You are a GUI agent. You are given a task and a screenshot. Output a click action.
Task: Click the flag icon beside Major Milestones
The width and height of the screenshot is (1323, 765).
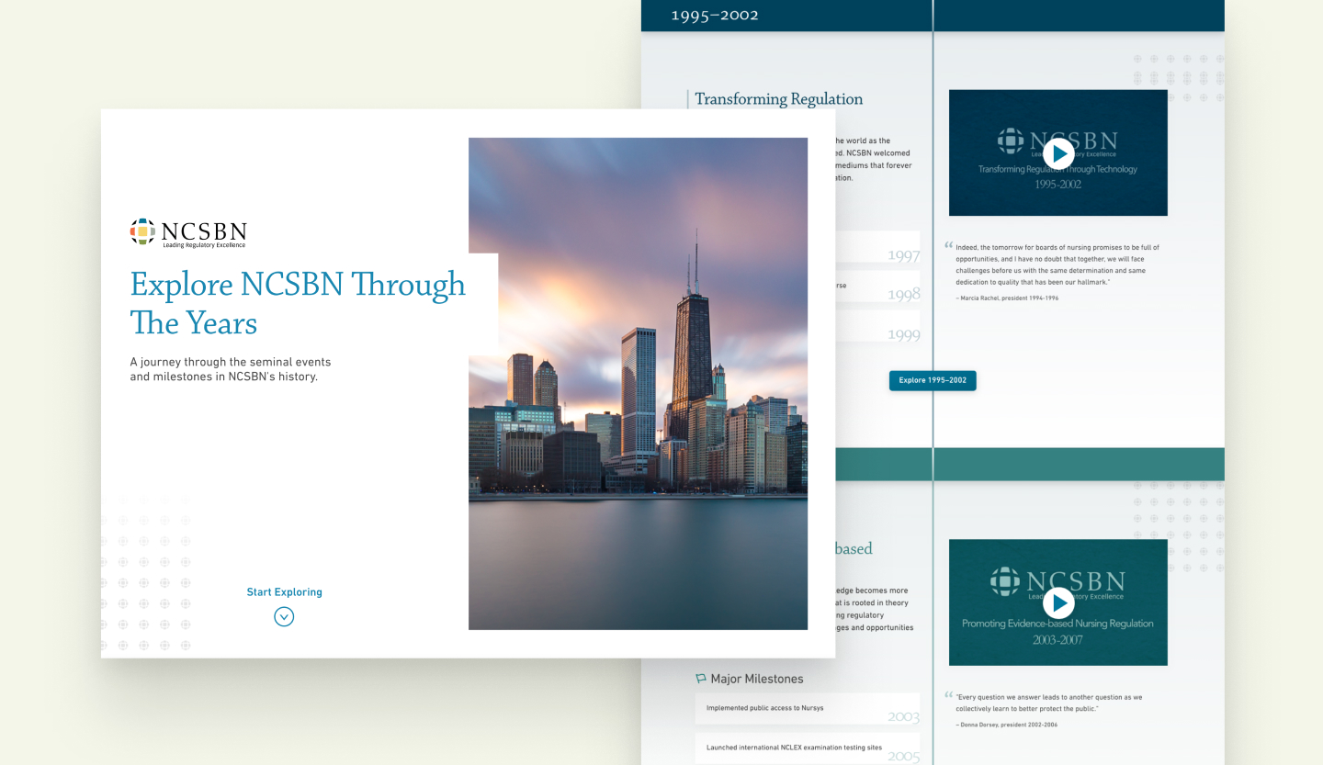point(701,679)
